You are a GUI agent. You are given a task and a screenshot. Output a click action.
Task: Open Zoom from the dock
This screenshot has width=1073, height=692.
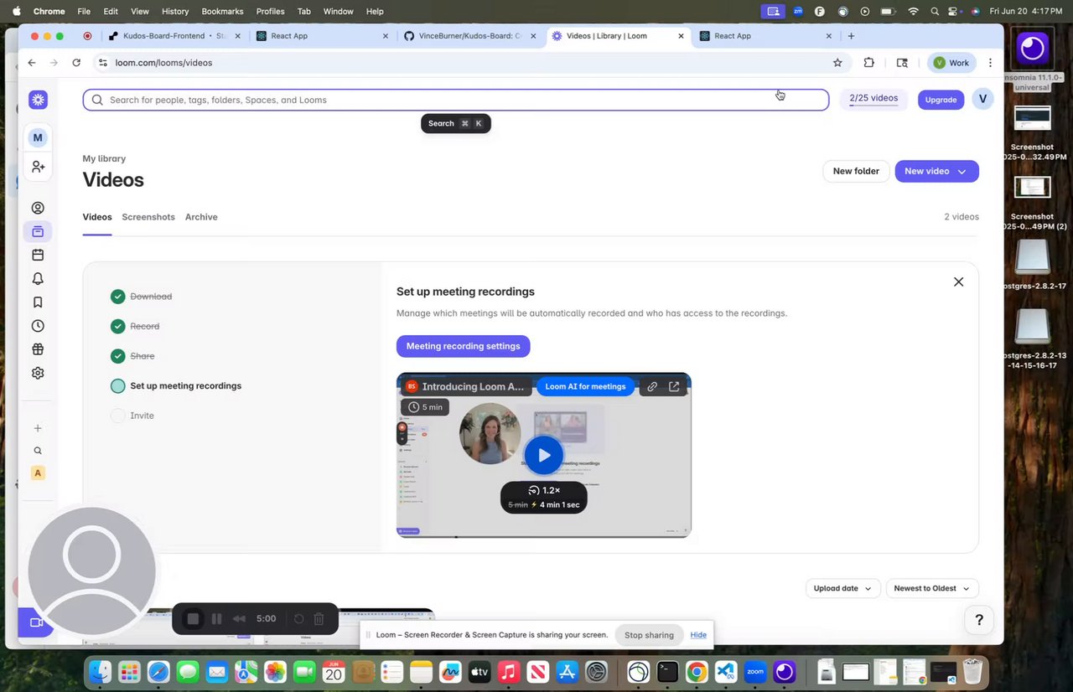(755, 672)
